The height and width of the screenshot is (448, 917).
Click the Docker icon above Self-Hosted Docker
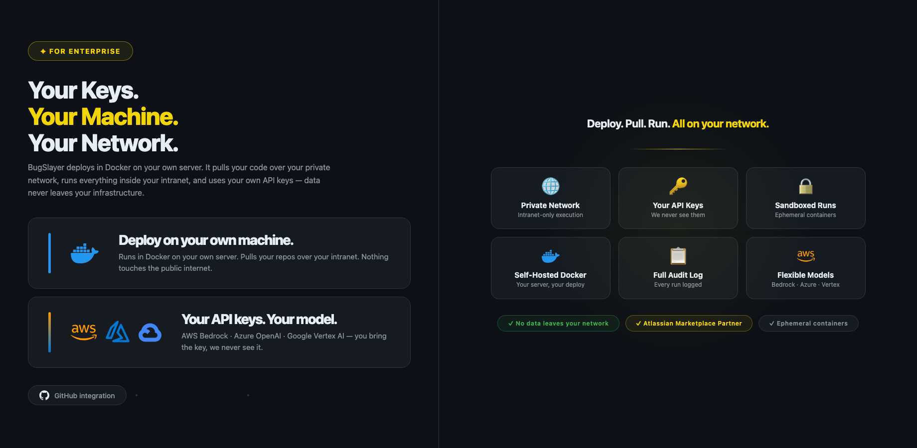[x=550, y=256]
